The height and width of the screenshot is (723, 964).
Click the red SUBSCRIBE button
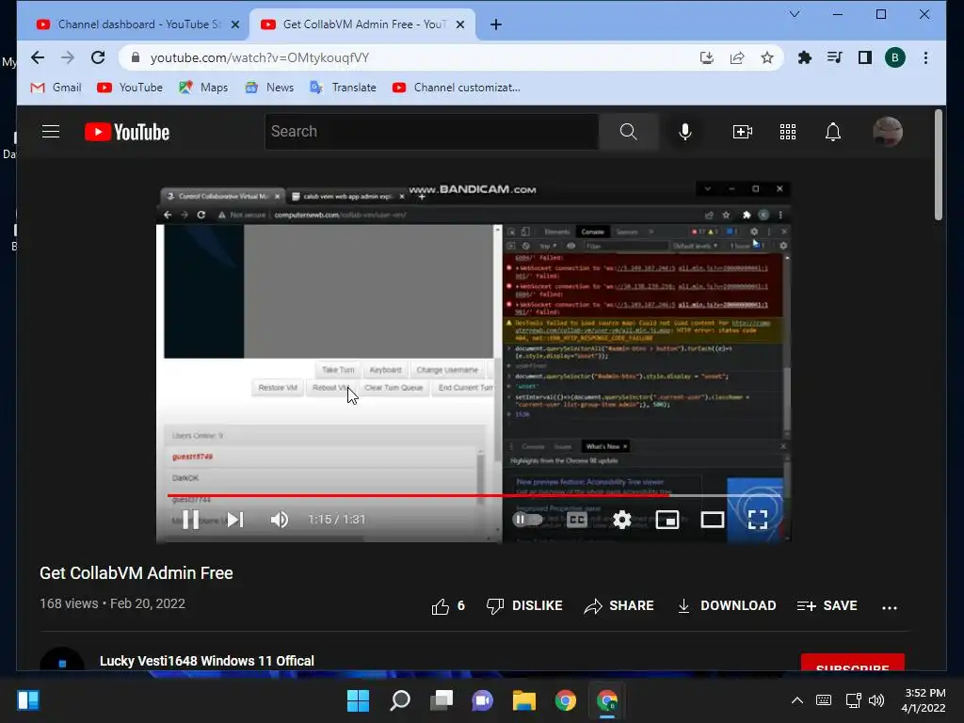point(852,663)
